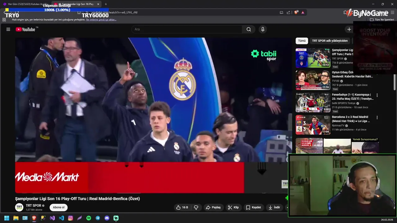Click the Yemek Sunuyorsunuz? ad label
The image size is (397, 223).
(x=365, y=139)
